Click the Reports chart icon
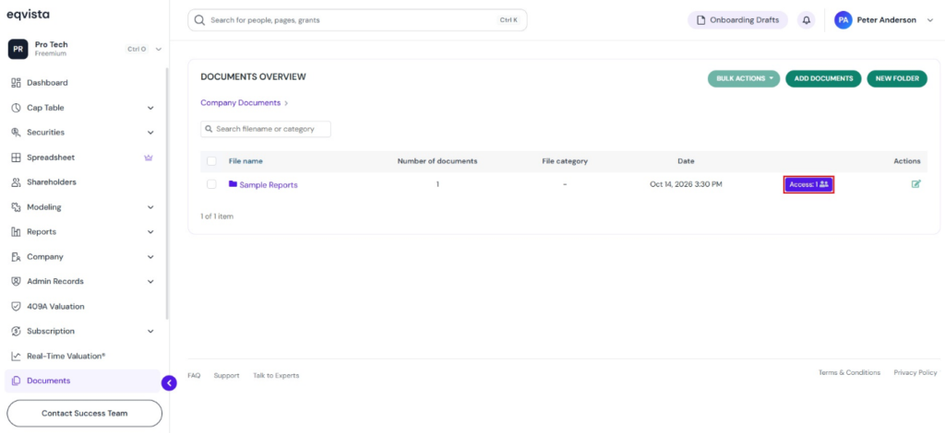 click(x=17, y=231)
